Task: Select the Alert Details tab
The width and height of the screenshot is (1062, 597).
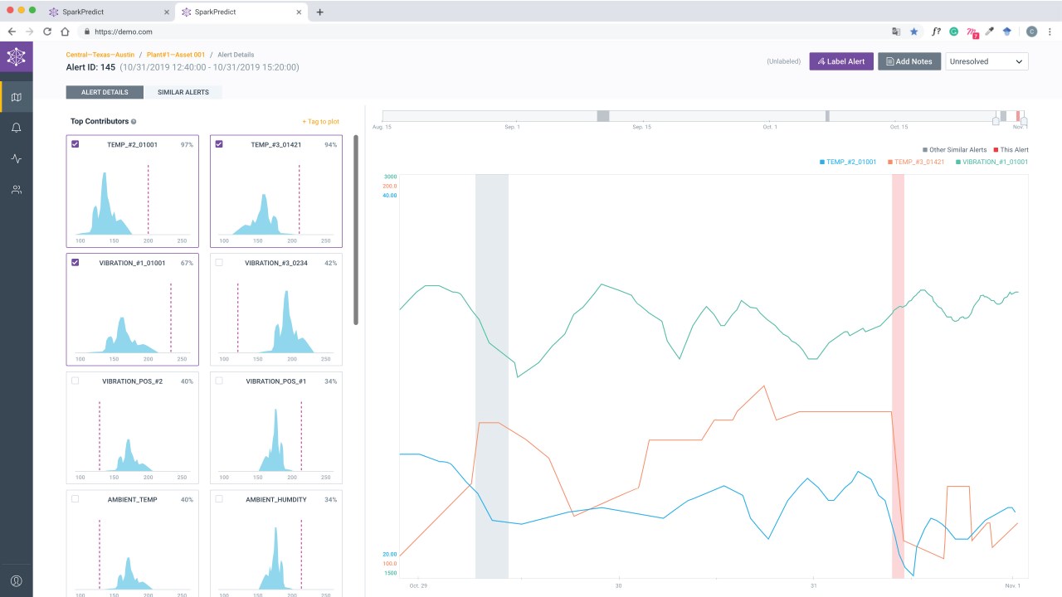Action: (x=104, y=92)
